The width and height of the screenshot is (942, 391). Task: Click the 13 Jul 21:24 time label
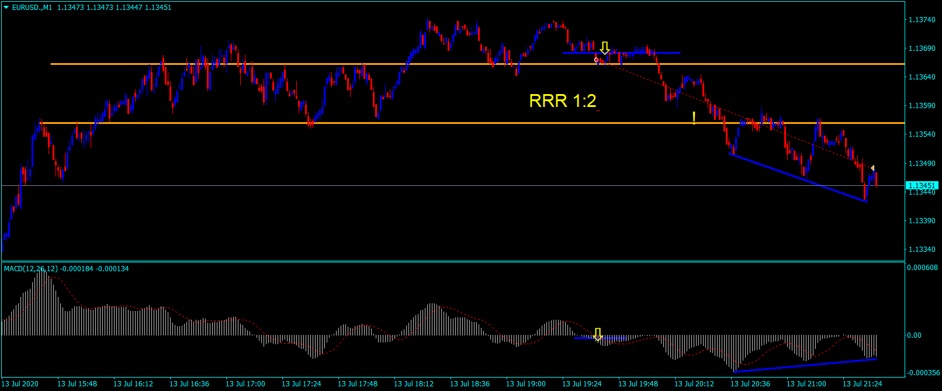tap(863, 384)
